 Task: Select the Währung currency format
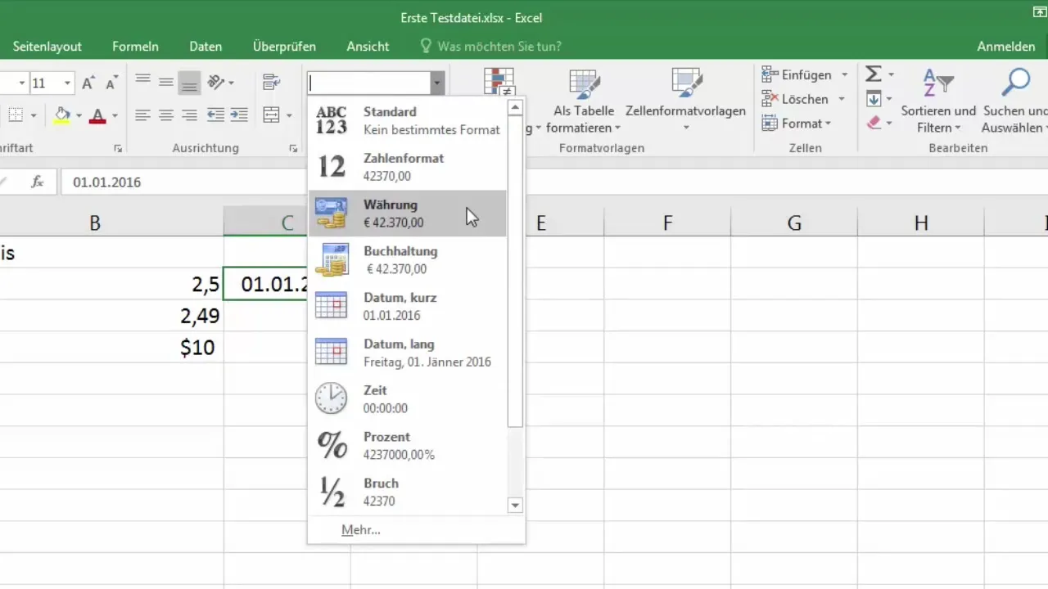point(408,214)
